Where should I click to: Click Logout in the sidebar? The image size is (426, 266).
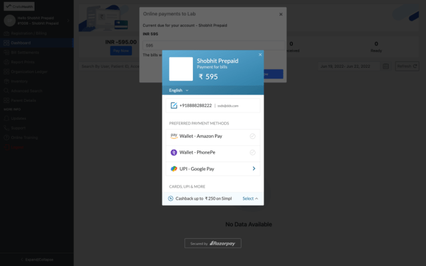(x=17, y=147)
